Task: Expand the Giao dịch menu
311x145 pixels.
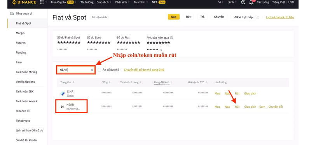Action: click(104, 2)
